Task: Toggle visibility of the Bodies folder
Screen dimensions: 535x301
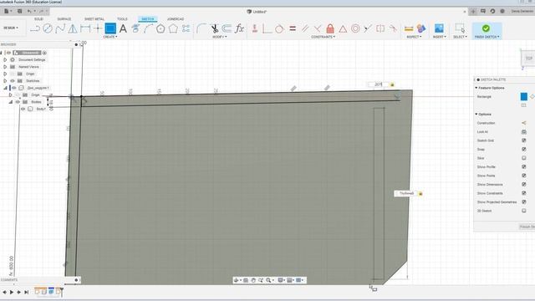Action: click(x=18, y=102)
